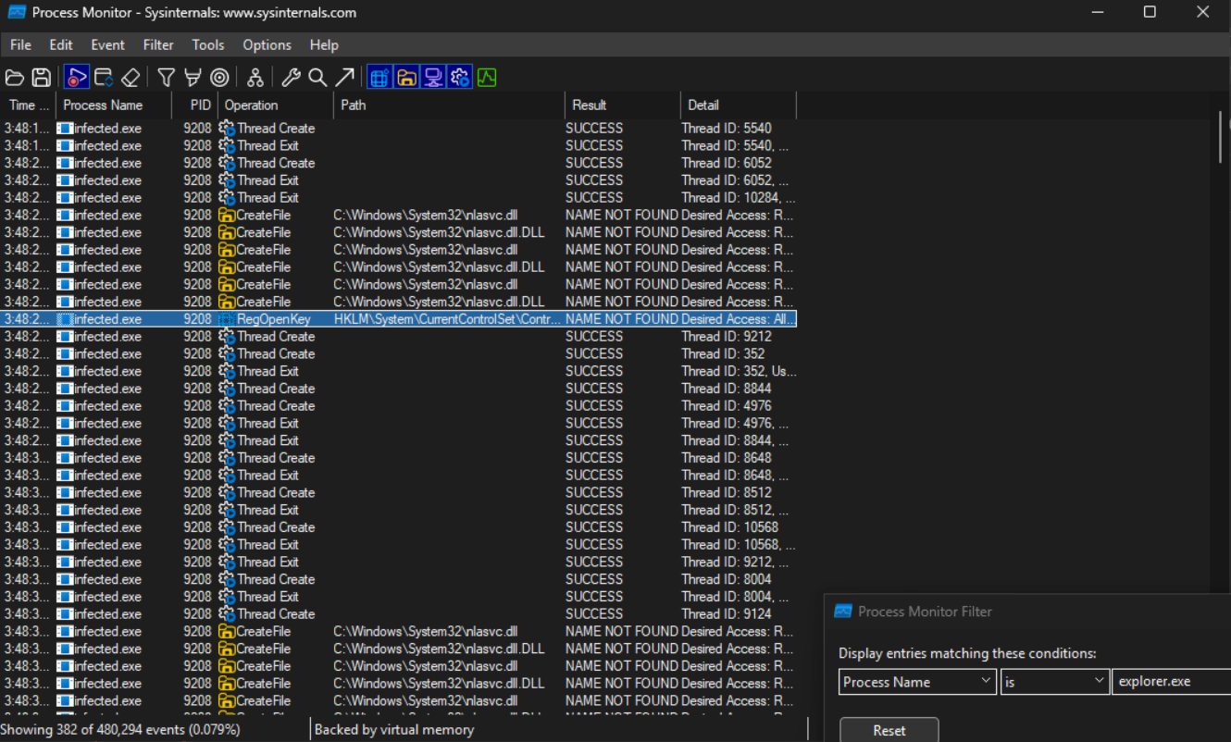Click the Path column header

(x=449, y=105)
